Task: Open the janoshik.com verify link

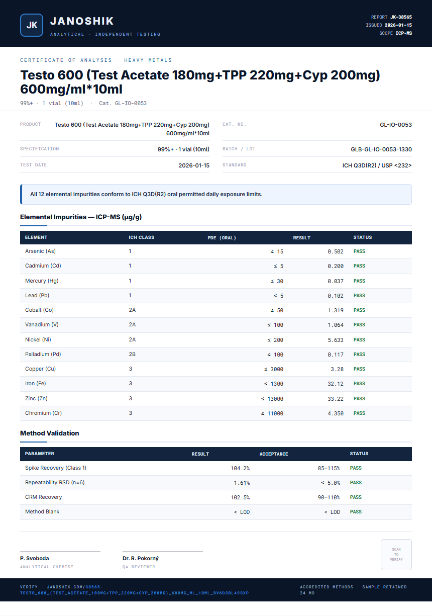Action: pyautogui.click(x=134, y=590)
